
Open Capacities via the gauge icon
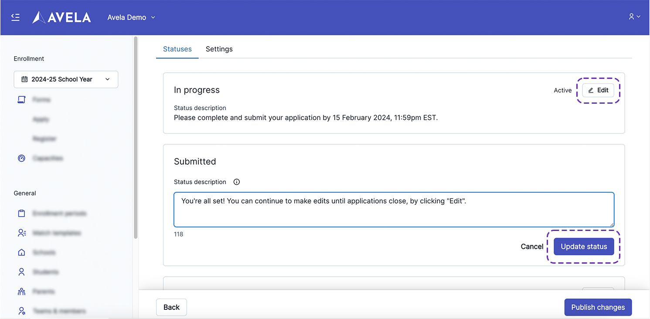[21, 158]
